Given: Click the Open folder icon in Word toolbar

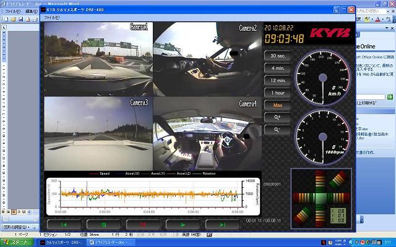Looking at the screenshot, I should tap(14, 19).
